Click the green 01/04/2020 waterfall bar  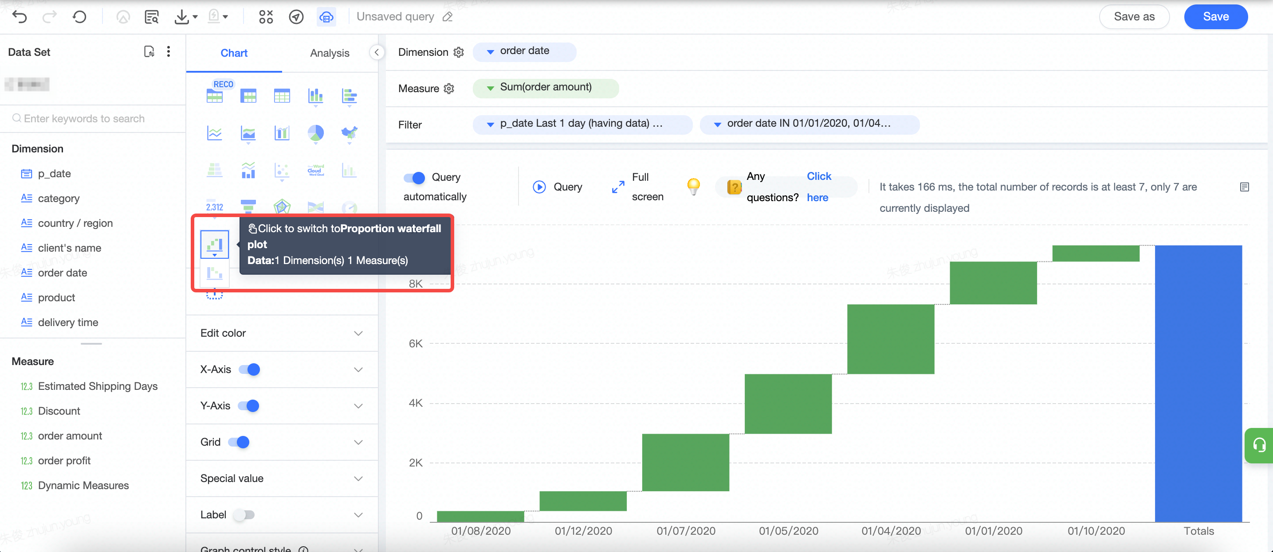tap(891, 339)
